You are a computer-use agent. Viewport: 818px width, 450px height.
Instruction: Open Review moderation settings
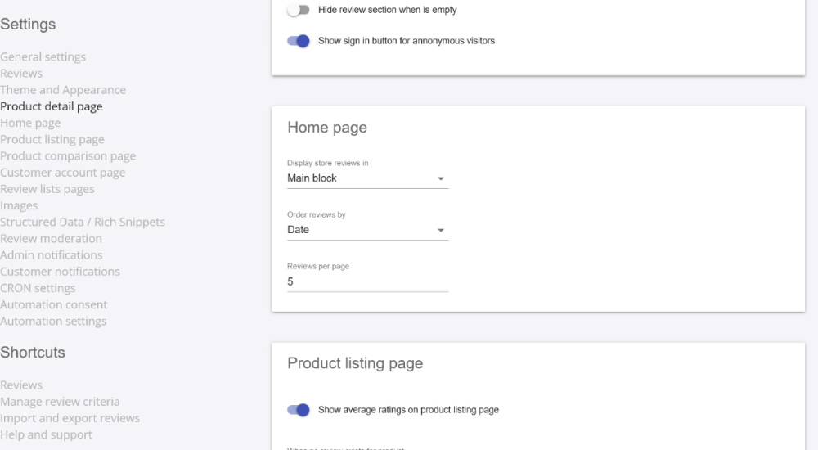51,239
